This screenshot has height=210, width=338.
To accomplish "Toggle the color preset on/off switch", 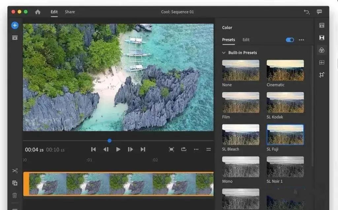I will [x=290, y=40].
